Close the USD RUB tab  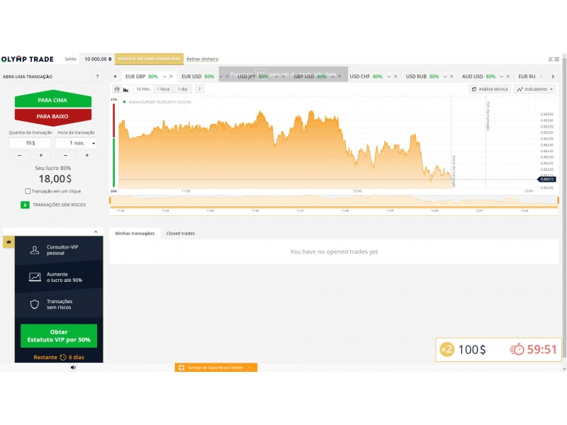click(x=451, y=76)
